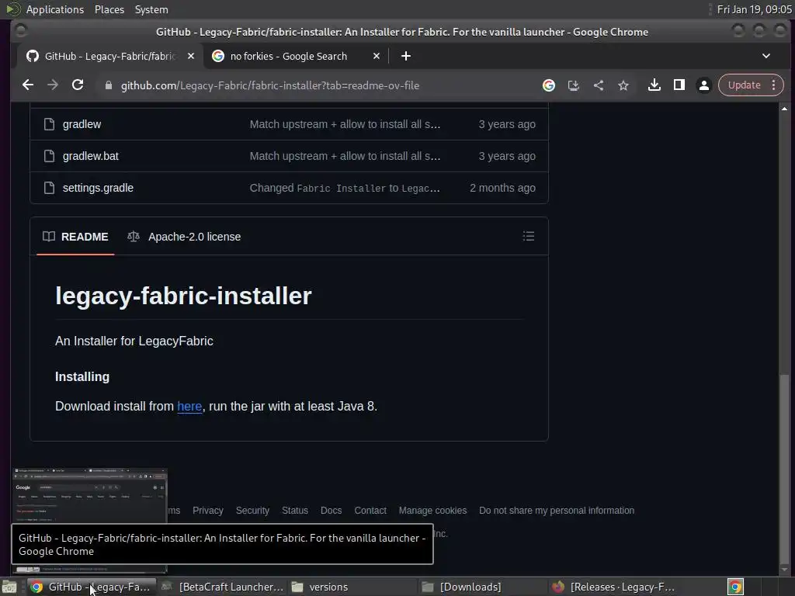Click the clock showing Fri Jan 19
The width and height of the screenshot is (795, 596).
[x=754, y=9]
